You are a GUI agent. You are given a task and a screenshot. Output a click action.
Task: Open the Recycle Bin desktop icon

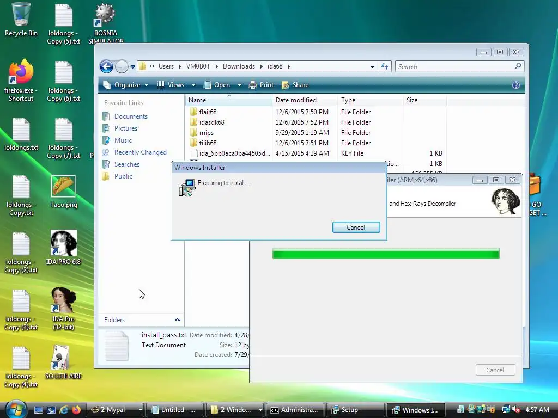click(21, 20)
